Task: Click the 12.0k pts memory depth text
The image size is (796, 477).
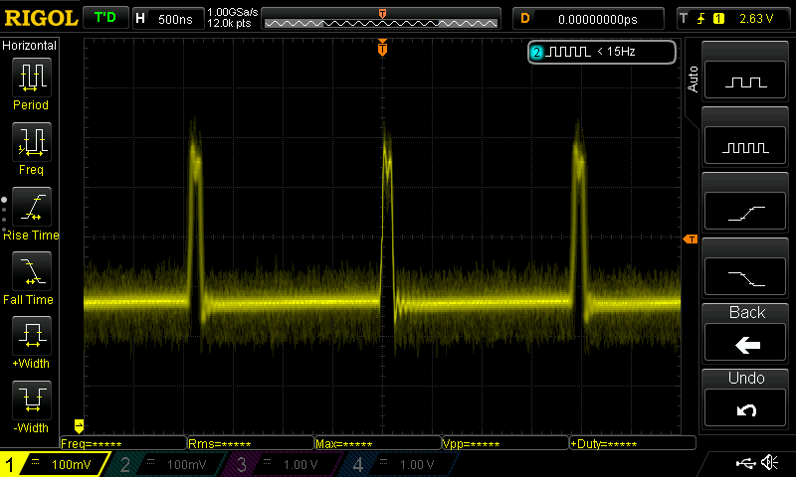Action: [229, 23]
